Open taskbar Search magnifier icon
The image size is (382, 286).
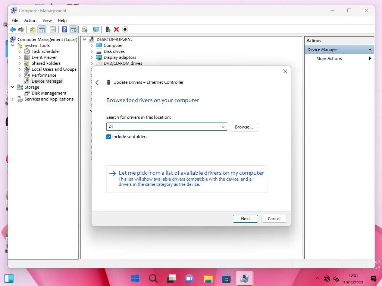[x=153, y=279]
